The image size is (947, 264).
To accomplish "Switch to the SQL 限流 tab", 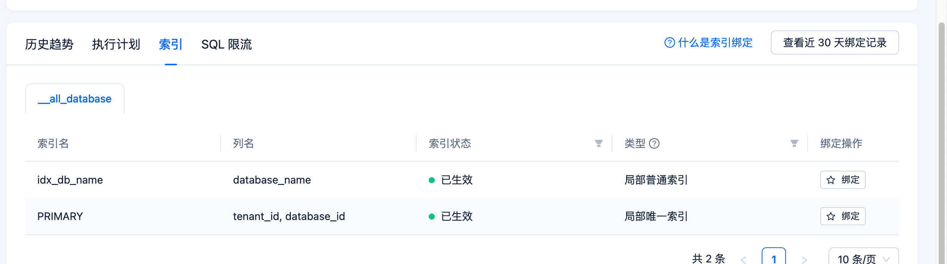I will click(226, 44).
